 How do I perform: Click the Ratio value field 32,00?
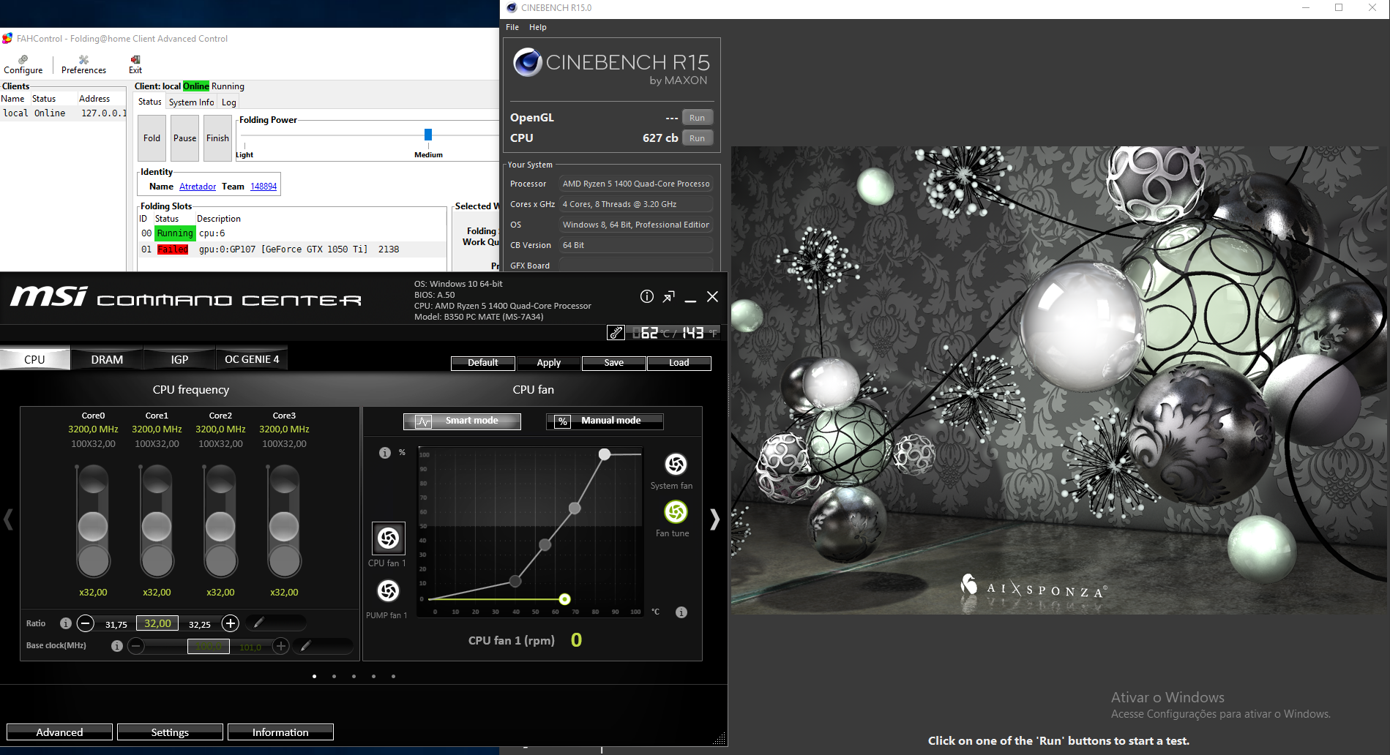pyautogui.click(x=157, y=623)
